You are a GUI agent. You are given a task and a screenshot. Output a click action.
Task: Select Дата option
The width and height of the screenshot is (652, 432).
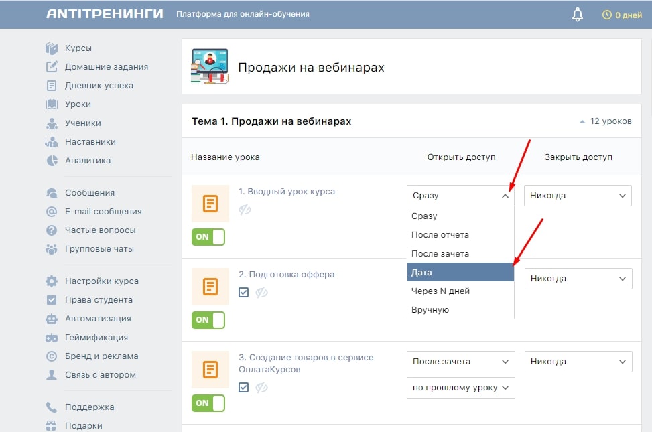click(461, 273)
